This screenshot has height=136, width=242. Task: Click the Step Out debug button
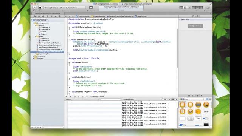click(83, 97)
